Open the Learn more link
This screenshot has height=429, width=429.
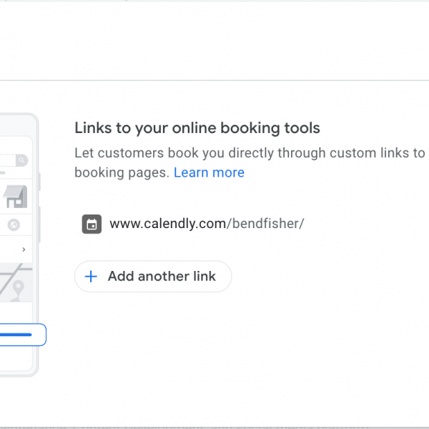click(209, 172)
